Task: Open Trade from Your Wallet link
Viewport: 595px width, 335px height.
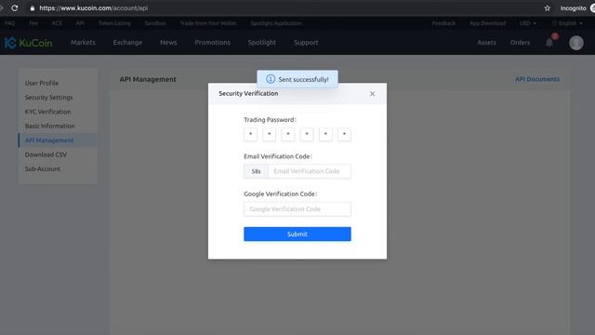Action: [208, 23]
